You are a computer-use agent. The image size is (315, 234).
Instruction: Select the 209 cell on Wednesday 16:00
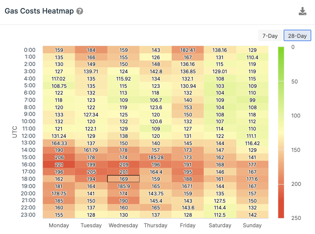pos(123,165)
